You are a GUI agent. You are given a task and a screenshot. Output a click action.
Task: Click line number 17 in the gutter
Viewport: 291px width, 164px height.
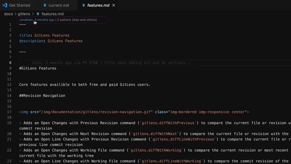tap(9, 112)
